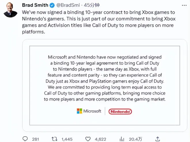Open Brad Smith's profile picture

(x=10, y=10)
